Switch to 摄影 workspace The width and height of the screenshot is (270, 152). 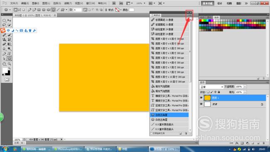(x=239, y=3)
